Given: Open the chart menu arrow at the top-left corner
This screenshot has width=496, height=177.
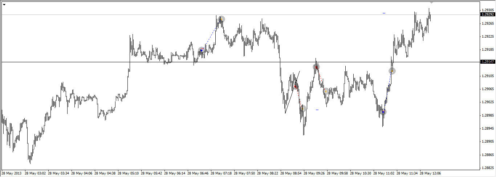Looking at the screenshot, I should (x=4, y=5).
